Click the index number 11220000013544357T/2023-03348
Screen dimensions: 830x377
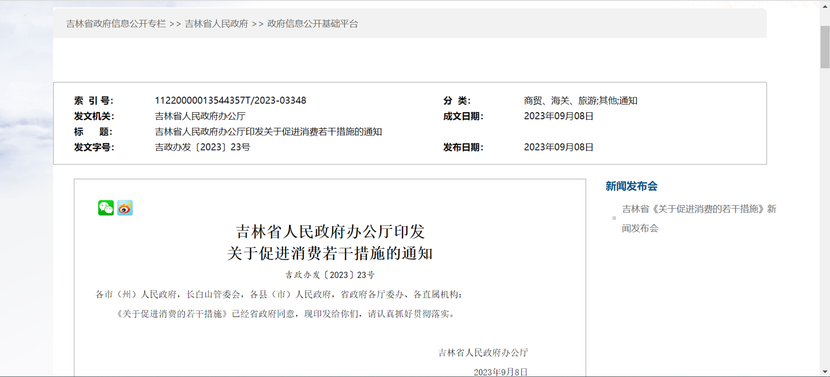pyautogui.click(x=230, y=101)
